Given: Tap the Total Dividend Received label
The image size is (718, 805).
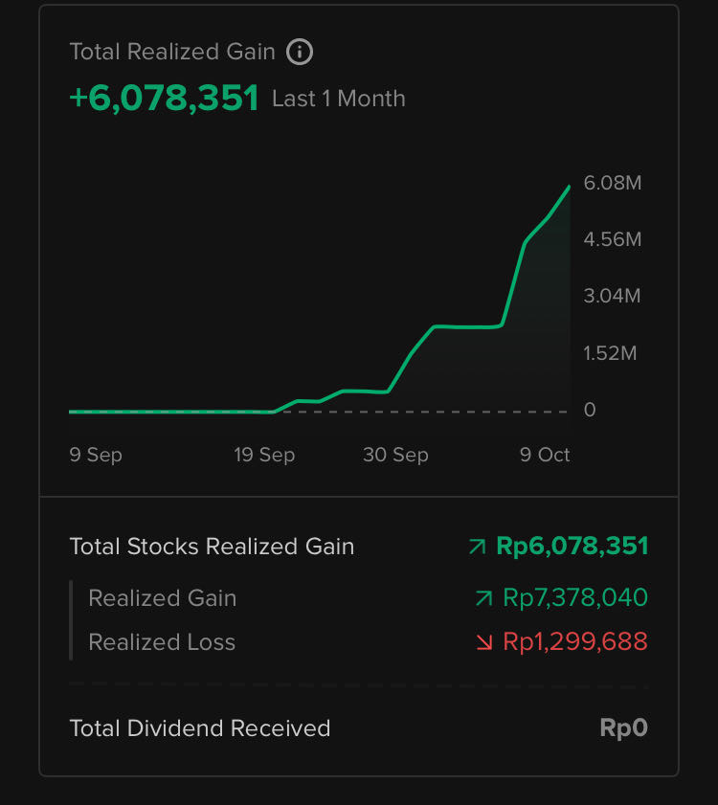Looking at the screenshot, I should [199, 728].
